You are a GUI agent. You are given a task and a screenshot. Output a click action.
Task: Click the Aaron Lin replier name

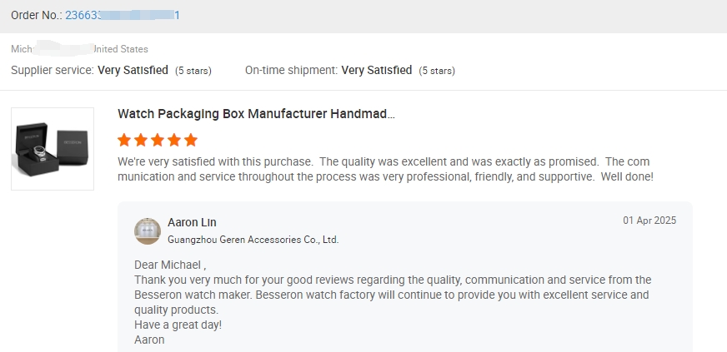[x=192, y=222]
